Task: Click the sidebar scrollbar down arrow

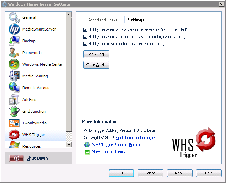Action: (x=69, y=145)
